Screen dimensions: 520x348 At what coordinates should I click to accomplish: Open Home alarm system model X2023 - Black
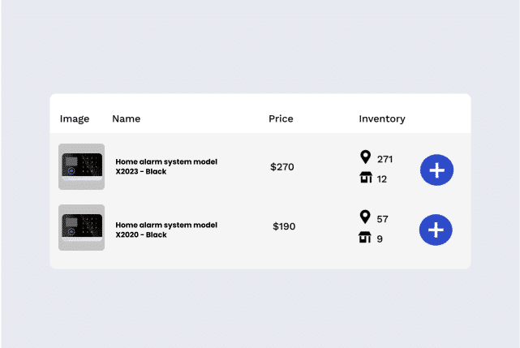coord(166,166)
